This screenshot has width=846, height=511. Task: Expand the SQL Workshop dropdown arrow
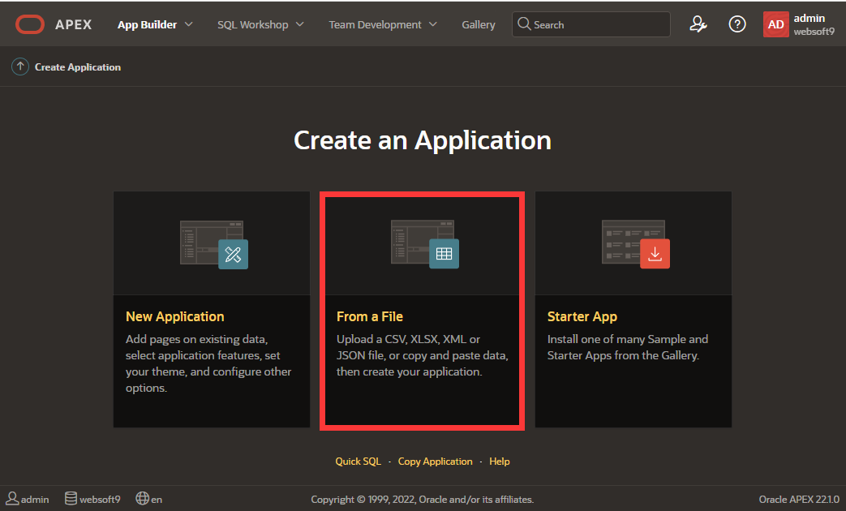(299, 24)
